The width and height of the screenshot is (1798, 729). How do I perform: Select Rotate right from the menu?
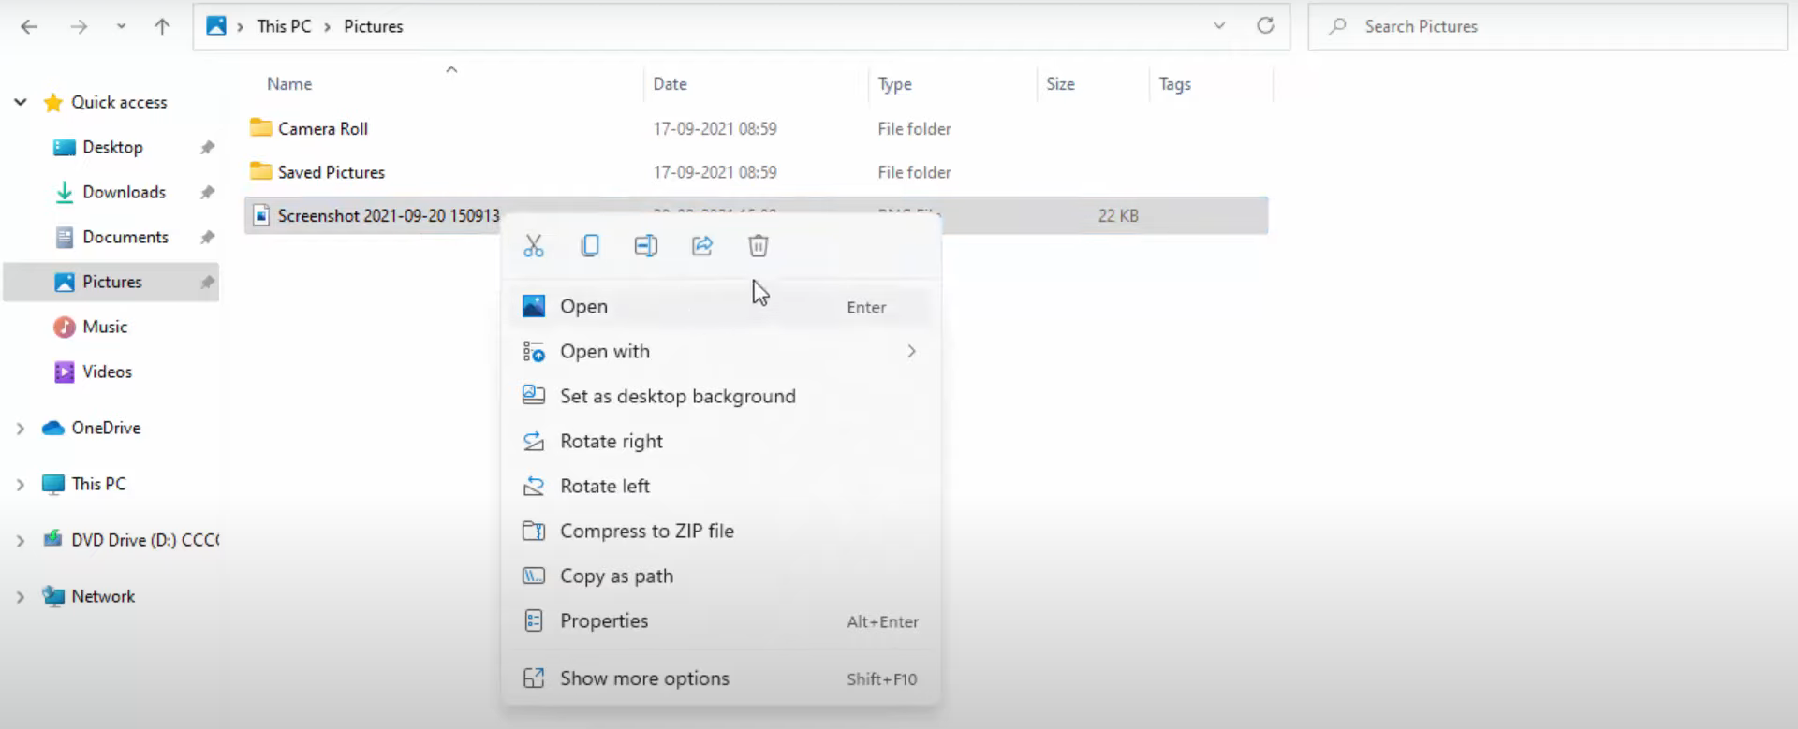[611, 442]
